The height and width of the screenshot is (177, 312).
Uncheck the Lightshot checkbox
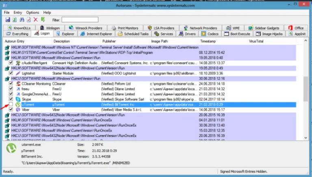point(11,73)
